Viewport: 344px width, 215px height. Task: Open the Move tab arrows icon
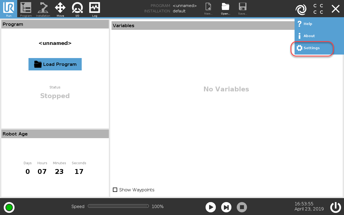coord(60,9)
